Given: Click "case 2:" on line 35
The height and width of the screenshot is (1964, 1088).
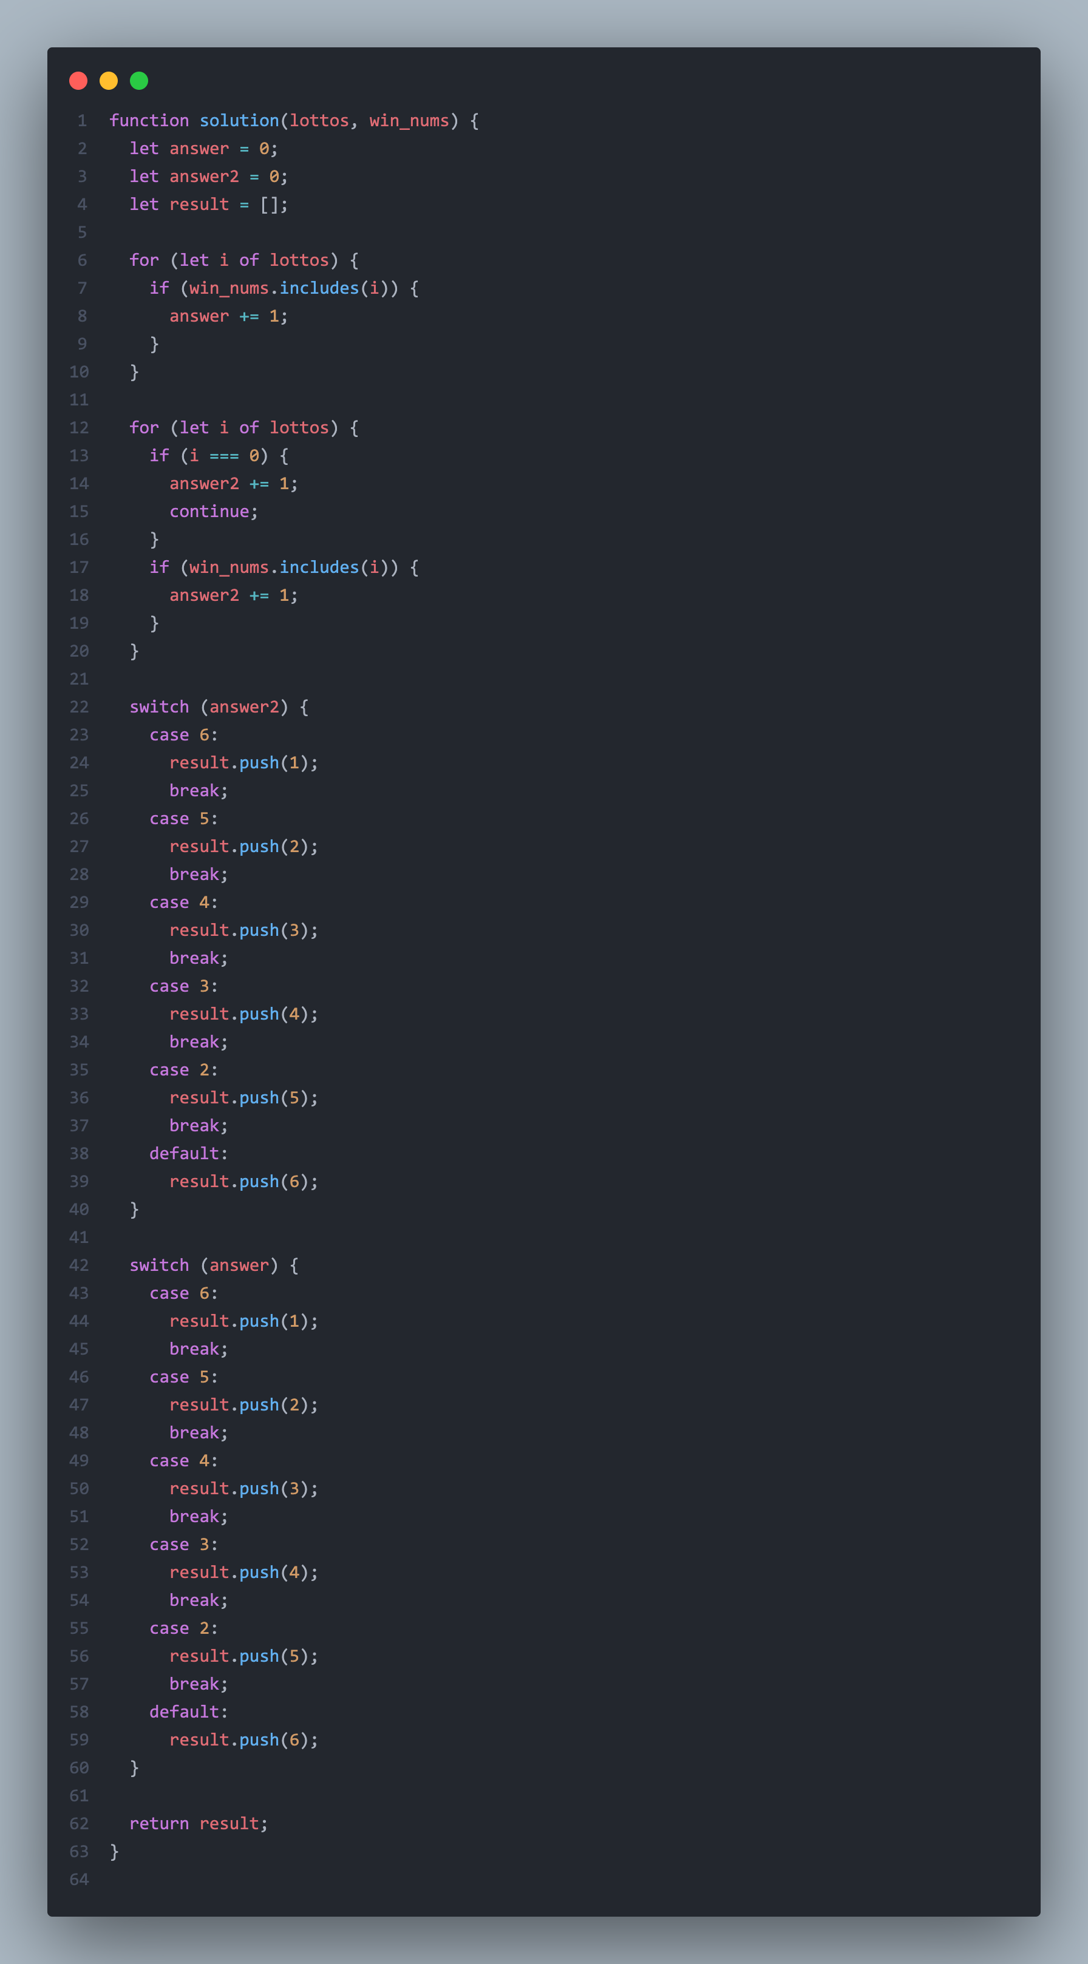Looking at the screenshot, I should pyautogui.click(x=184, y=1069).
